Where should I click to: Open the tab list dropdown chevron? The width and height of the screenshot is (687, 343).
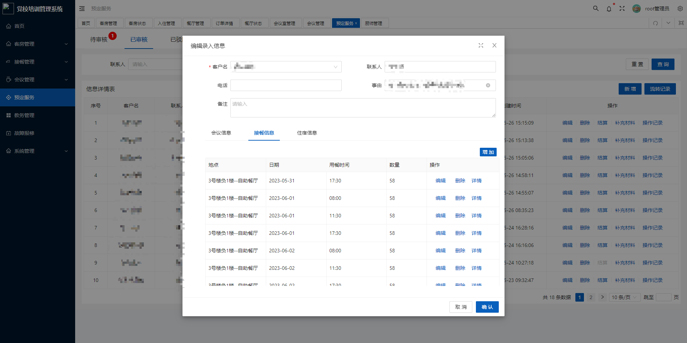668,23
